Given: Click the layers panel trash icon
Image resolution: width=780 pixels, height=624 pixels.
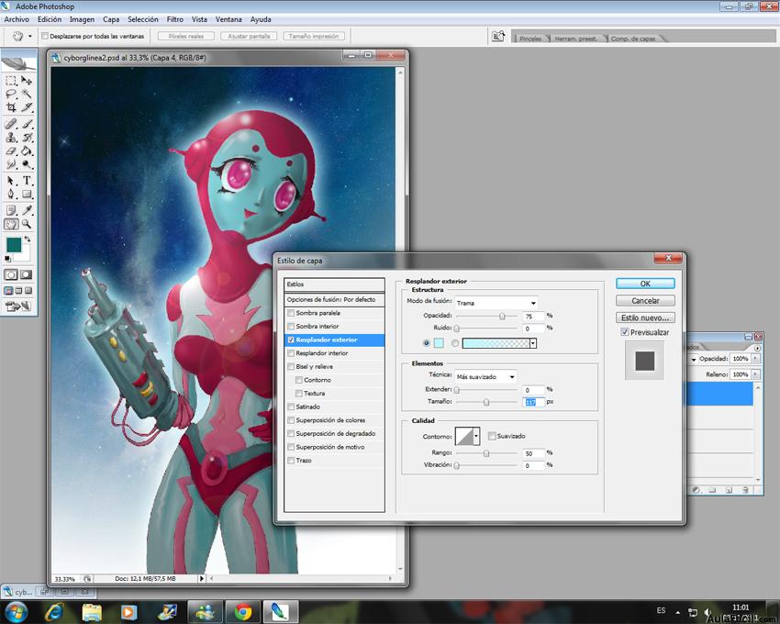Looking at the screenshot, I should tap(745, 490).
